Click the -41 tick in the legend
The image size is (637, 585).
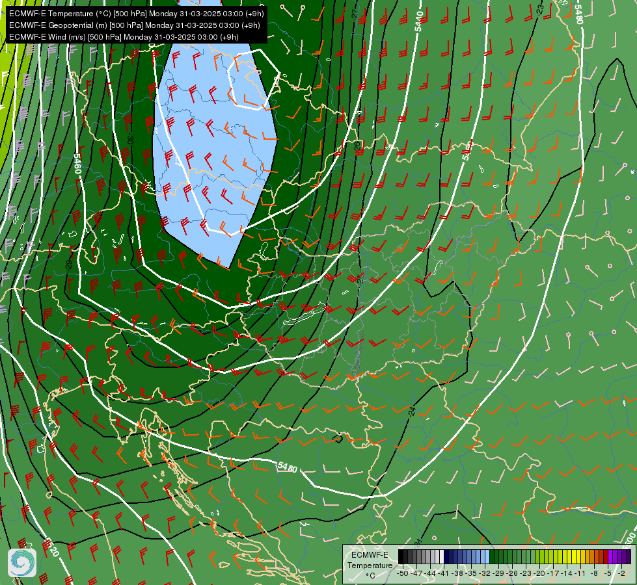click(444, 573)
